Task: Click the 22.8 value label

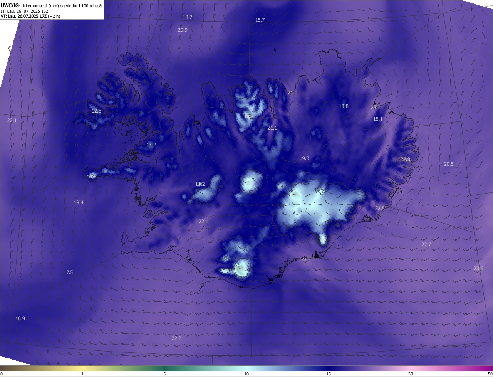Action: click(405, 159)
